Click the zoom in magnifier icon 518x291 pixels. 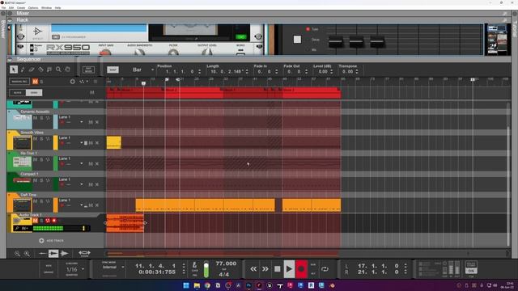pyautogui.click(x=27, y=253)
